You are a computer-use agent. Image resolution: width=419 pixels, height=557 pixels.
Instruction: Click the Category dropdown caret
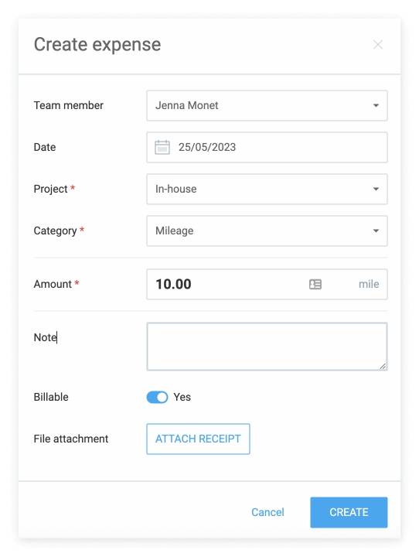[376, 231]
